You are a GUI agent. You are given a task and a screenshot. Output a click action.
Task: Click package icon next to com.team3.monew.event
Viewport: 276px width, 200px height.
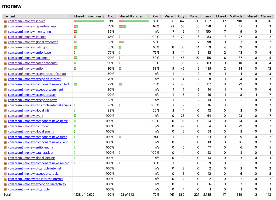[6, 116]
